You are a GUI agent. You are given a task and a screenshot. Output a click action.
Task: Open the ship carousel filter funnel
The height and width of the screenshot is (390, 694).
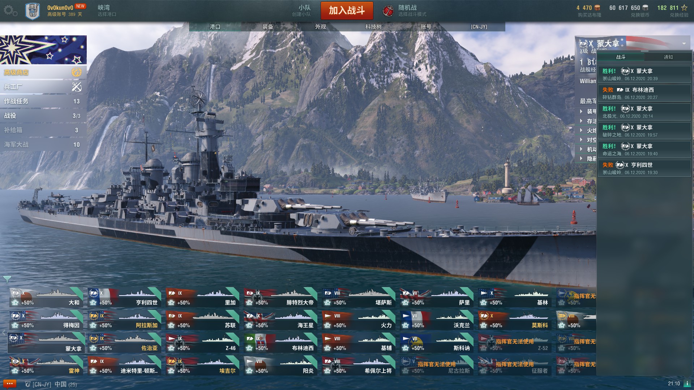click(x=7, y=279)
